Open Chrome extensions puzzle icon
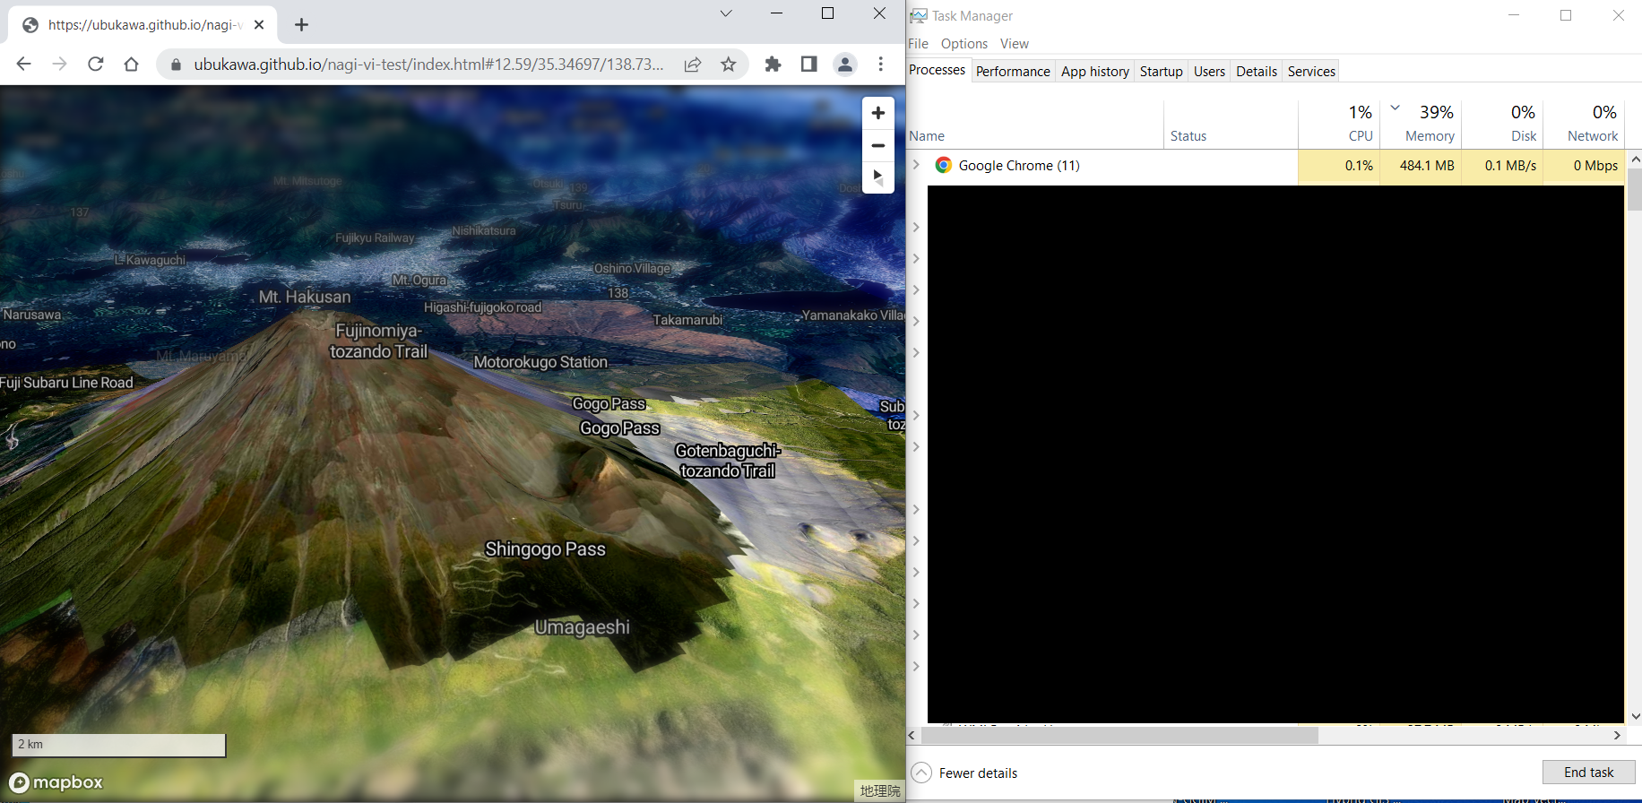 [x=773, y=64]
